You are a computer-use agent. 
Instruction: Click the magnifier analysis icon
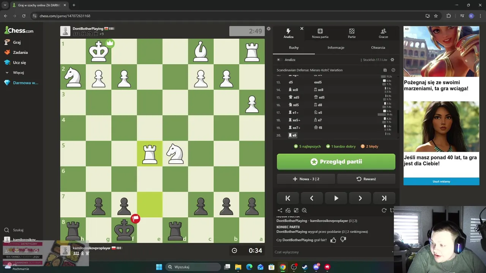click(x=304, y=210)
